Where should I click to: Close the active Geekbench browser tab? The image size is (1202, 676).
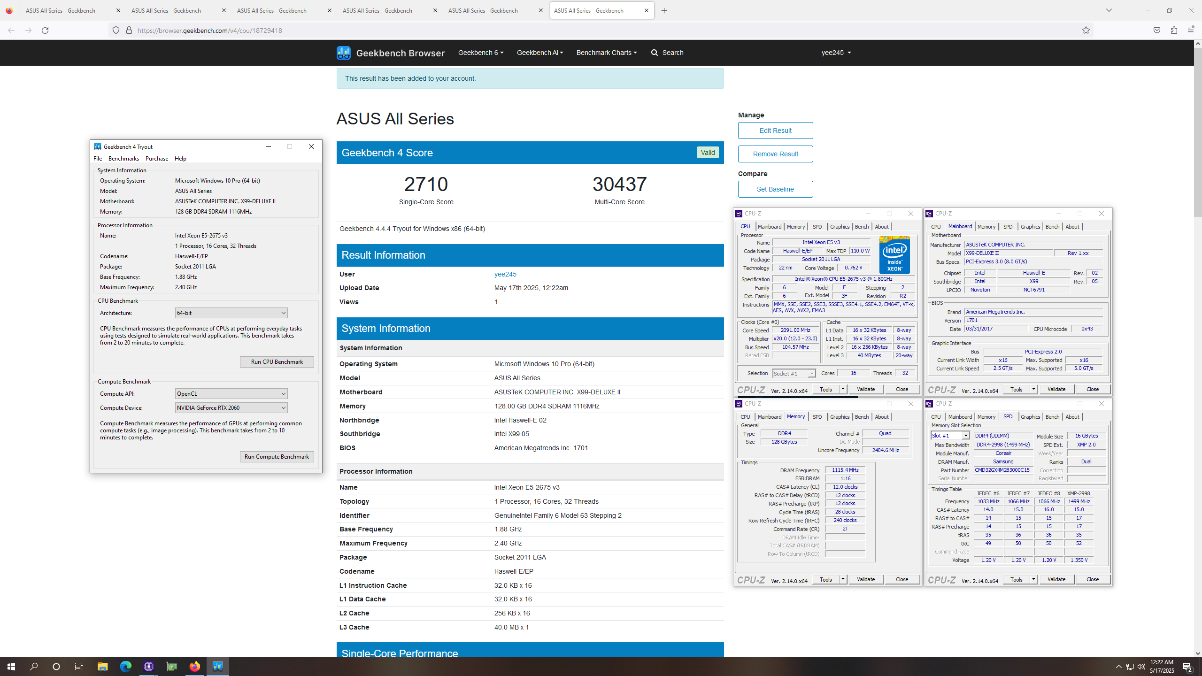pos(647,10)
